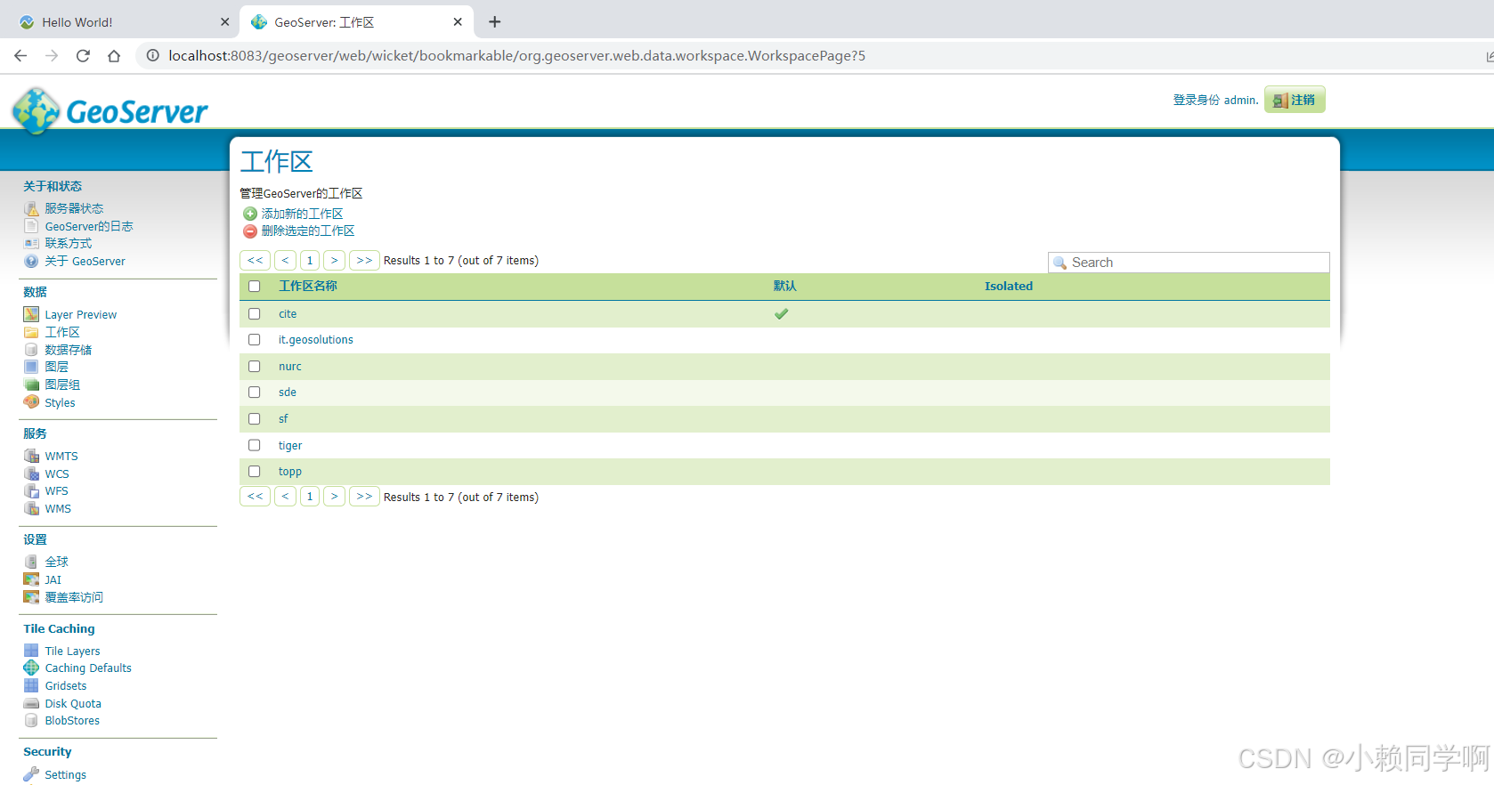Screen dimensions: 1494x785
Task: Click the BlobStores cylinder icon
Action: pyautogui.click(x=31, y=720)
